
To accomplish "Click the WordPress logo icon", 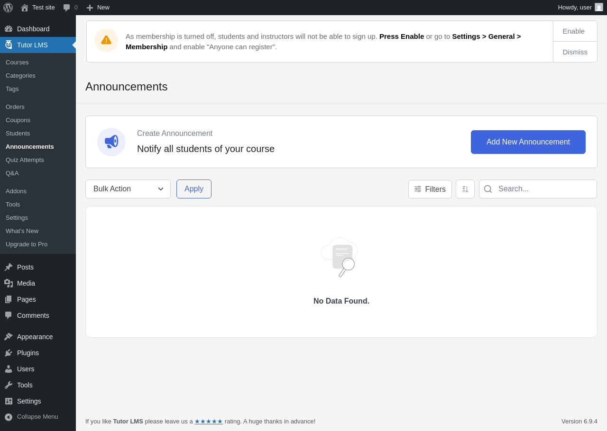I will click(x=8, y=8).
